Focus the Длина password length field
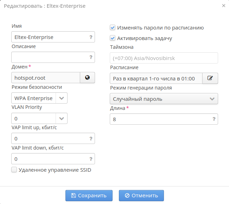 pyautogui.click(x=160, y=119)
